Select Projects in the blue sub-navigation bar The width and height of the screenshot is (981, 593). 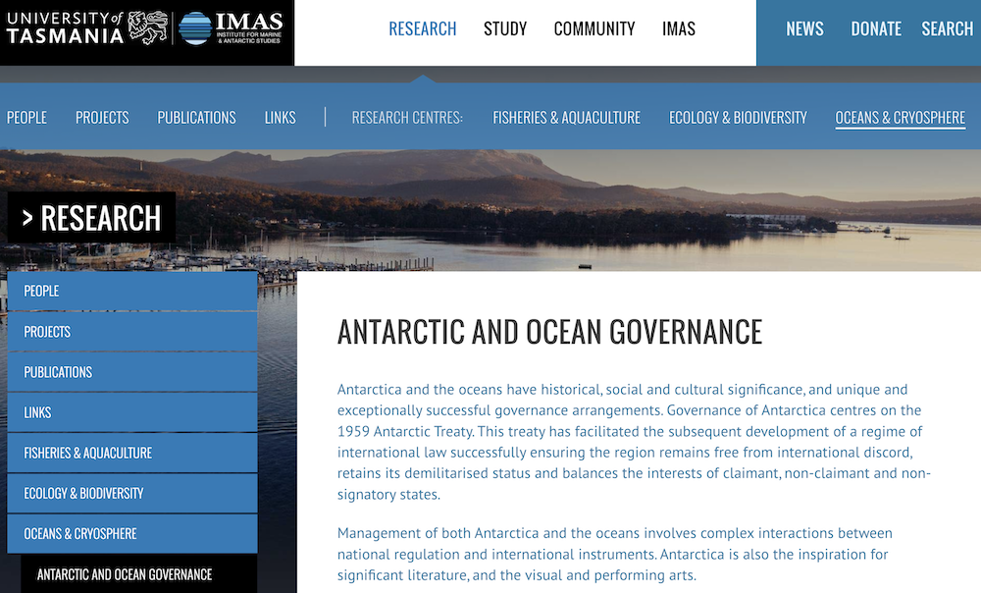(x=102, y=117)
